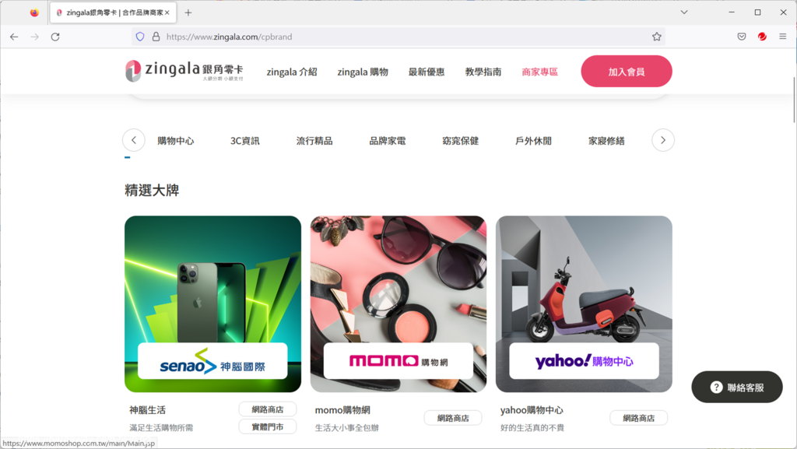
Task: Click 網路商店 button for yahoo購物中心
Action: click(x=639, y=418)
